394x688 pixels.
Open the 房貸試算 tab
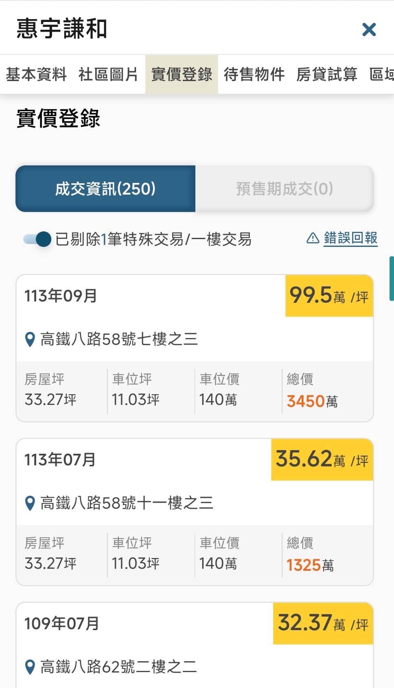[x=326, y=75]
